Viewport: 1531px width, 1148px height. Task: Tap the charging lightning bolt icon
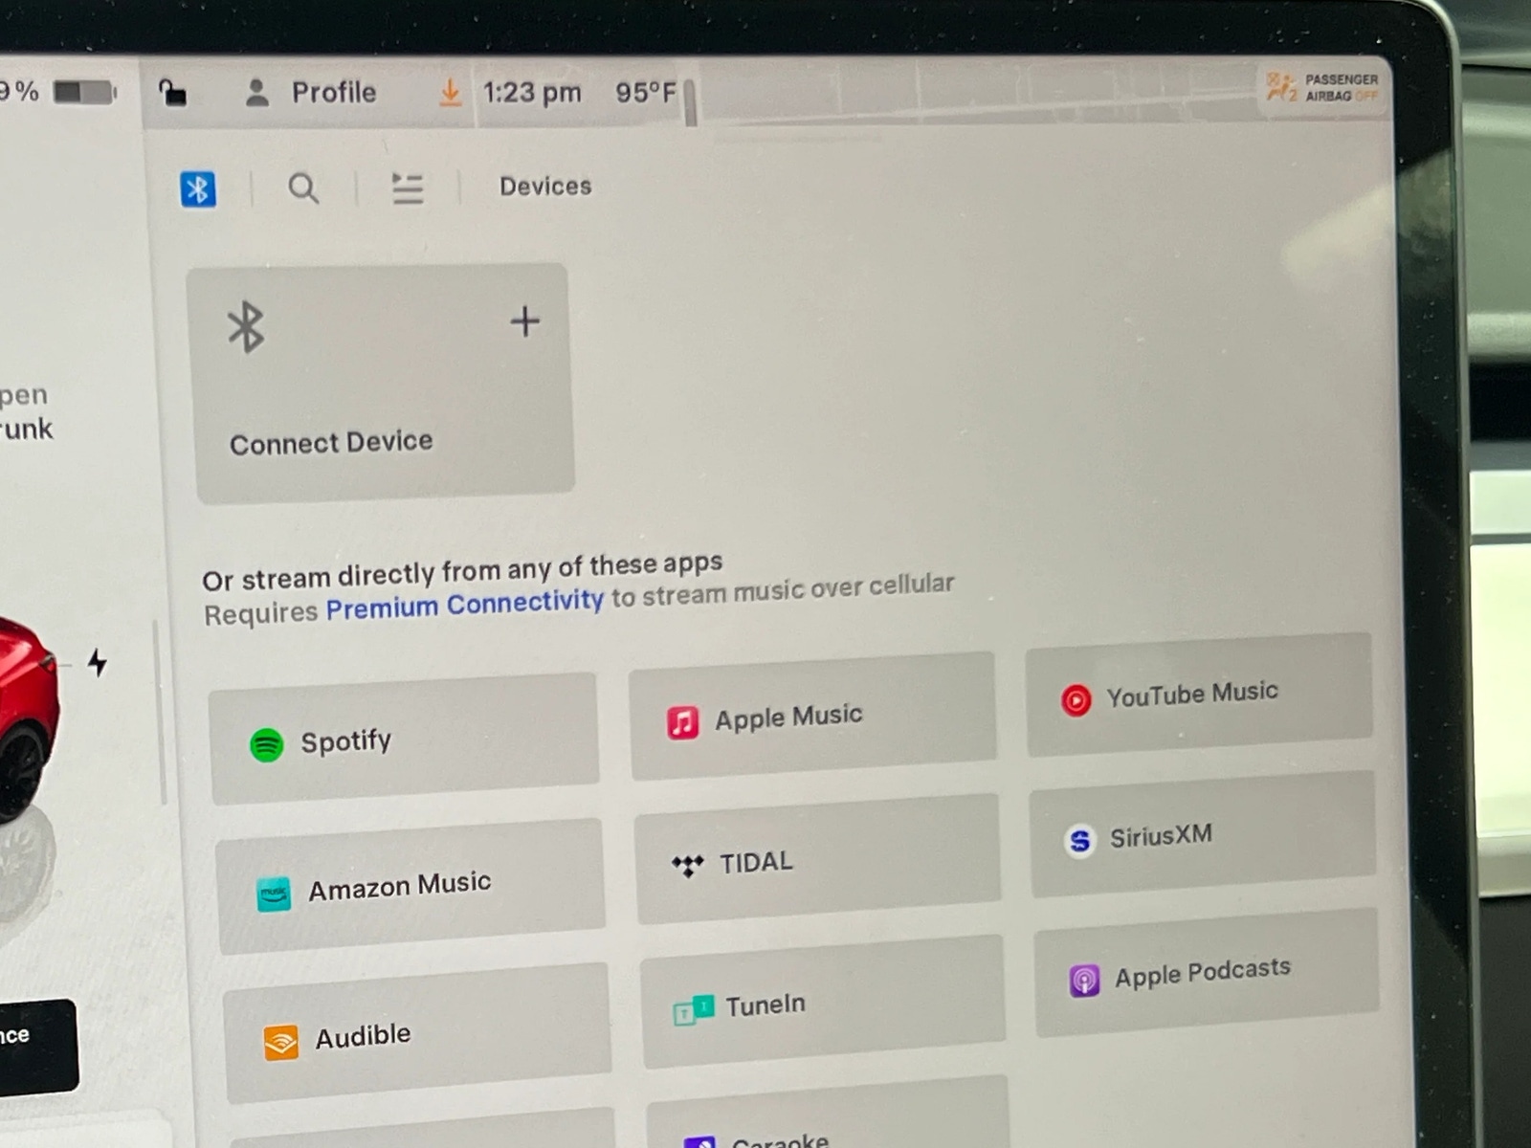pyautogui.click(x=98, y=662)
